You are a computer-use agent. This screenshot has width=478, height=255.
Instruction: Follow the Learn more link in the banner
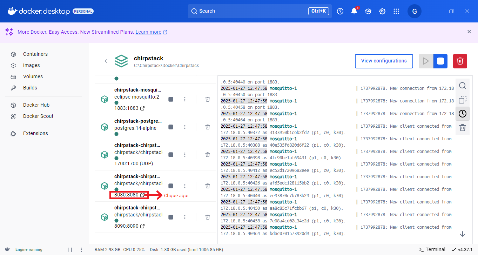(x=152, y=32)
